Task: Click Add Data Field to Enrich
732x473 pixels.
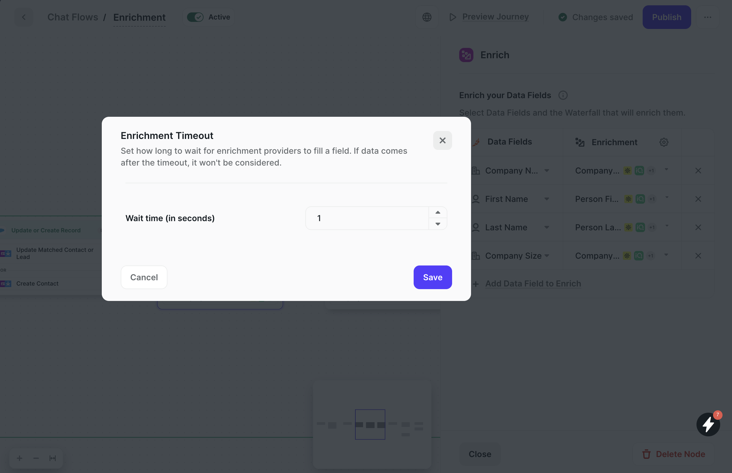Action: pyautogui.click(x=533, y=283)
